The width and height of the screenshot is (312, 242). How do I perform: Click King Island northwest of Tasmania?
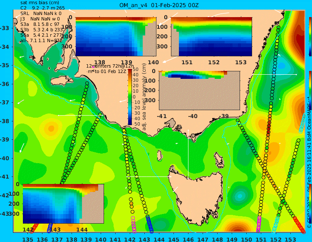[159, 156]
